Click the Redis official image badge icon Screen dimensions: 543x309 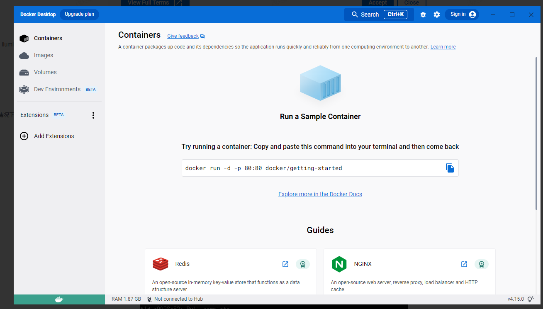(x=303, y=264)
